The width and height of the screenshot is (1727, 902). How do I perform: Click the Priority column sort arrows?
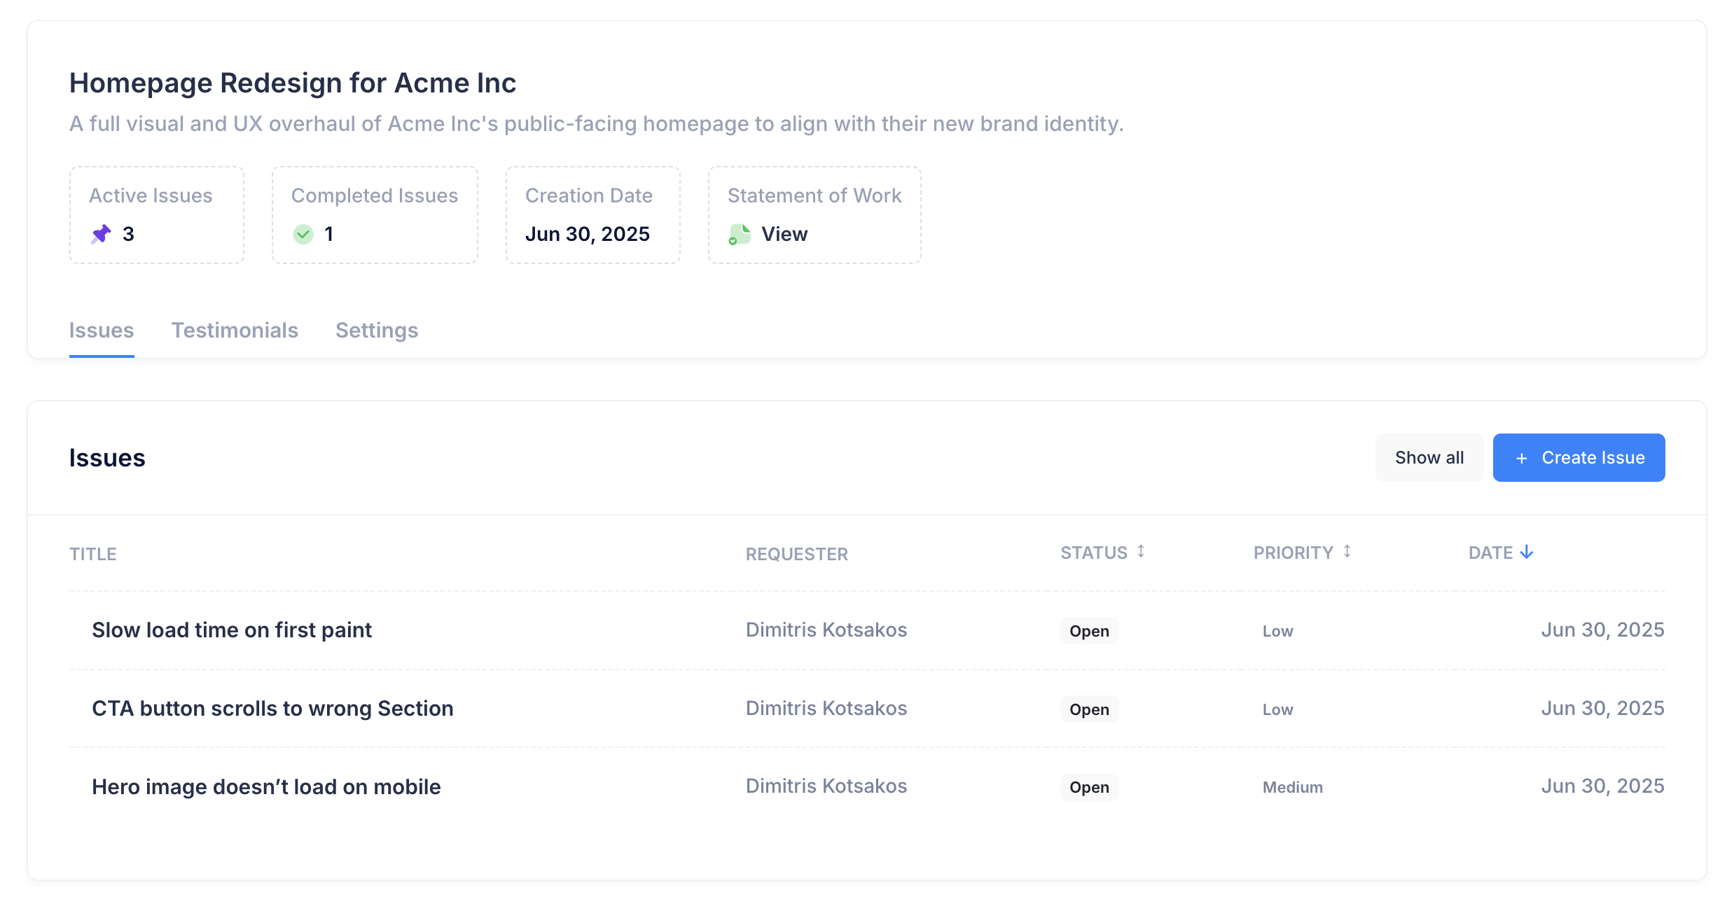[x=1347, y=552]
